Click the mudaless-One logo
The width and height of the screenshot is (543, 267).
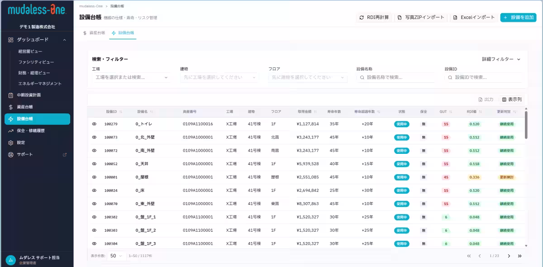coord(37,10)
